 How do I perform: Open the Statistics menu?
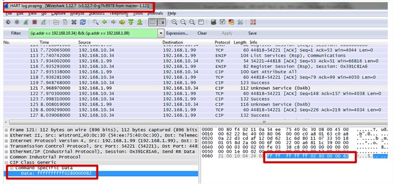coord(97,13)
